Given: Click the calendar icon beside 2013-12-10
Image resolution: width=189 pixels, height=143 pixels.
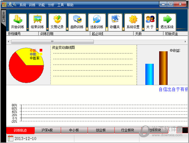Looking at the screenshot, I should (11, 138).
